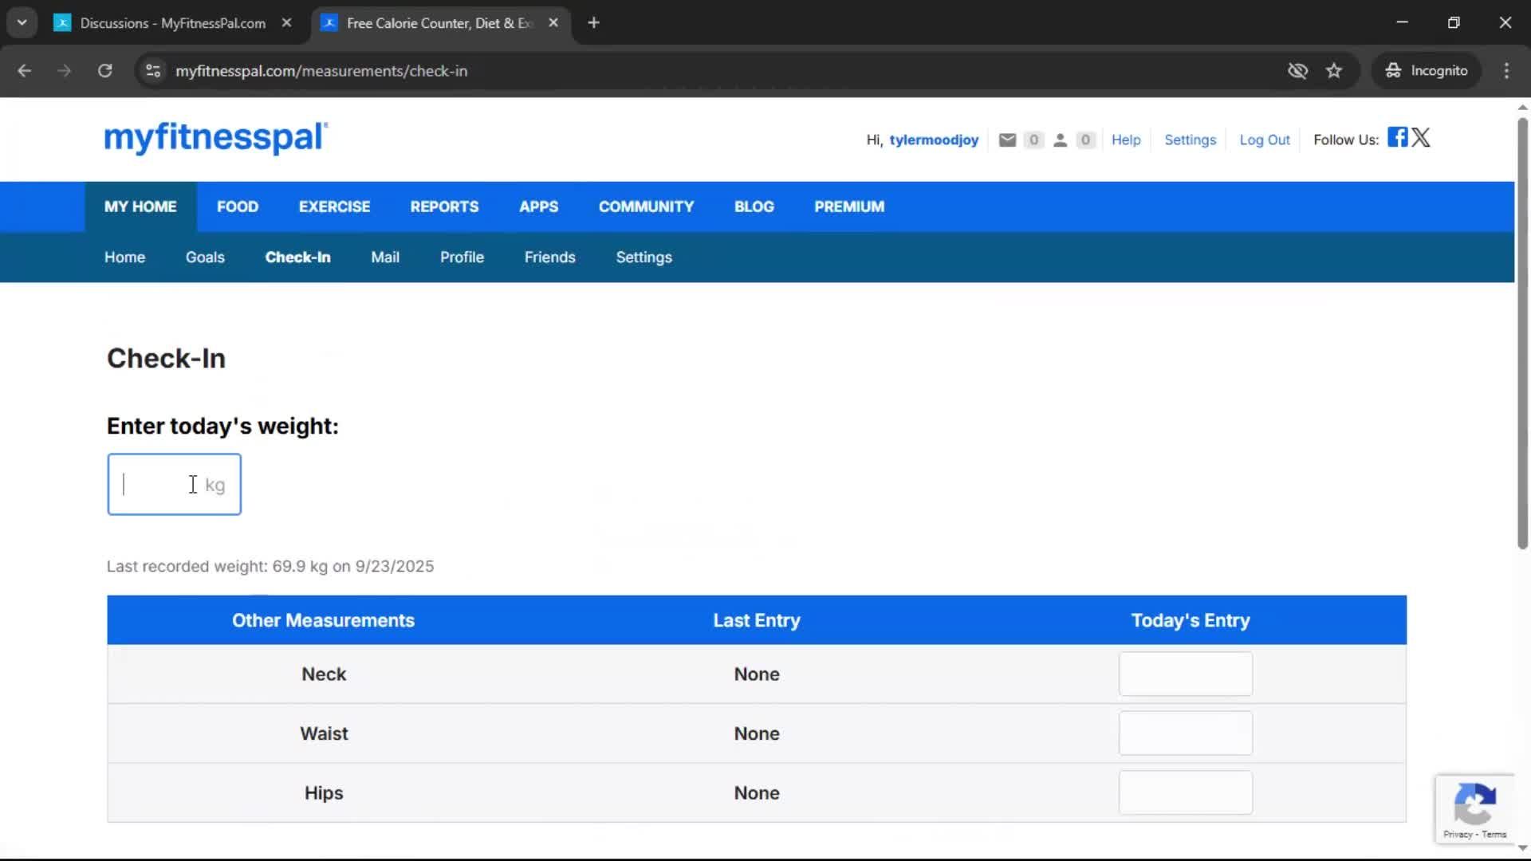Click the 'Other Measurements' column header
The height and width of the screenshot is (861, 1531).
(323, 620)
